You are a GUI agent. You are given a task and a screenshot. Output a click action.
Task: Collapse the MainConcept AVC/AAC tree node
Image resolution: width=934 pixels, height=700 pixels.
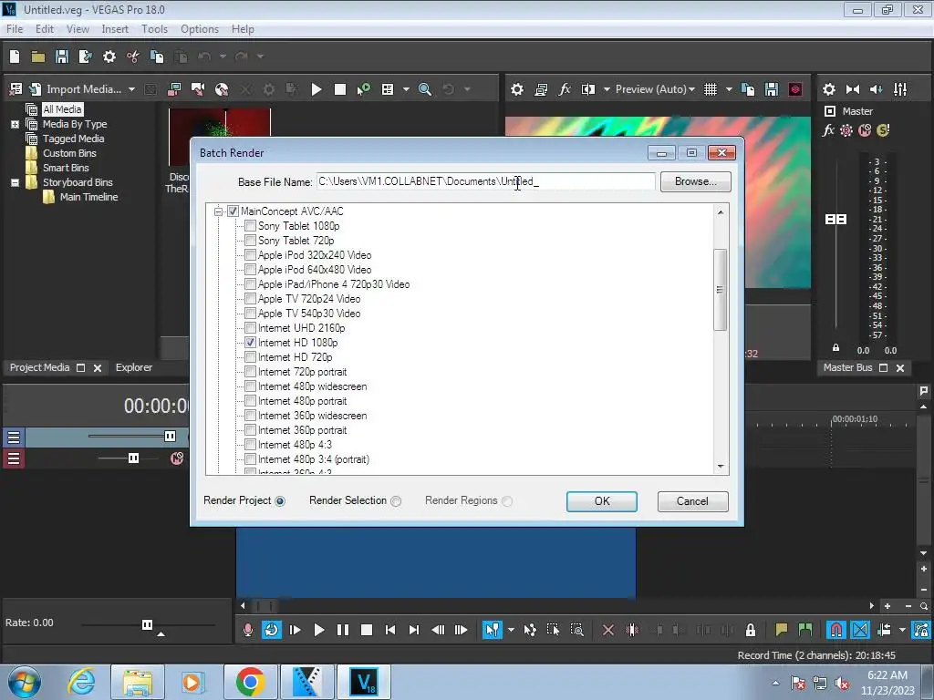219,211
